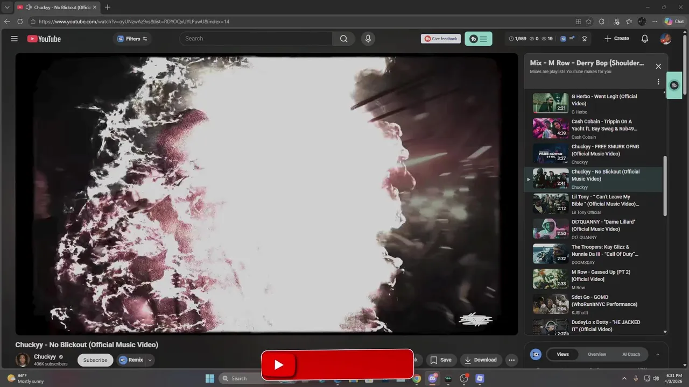Close the Mix playlist panel
The width and height of the screenshot is (689, 387).
tap(658, 66)
